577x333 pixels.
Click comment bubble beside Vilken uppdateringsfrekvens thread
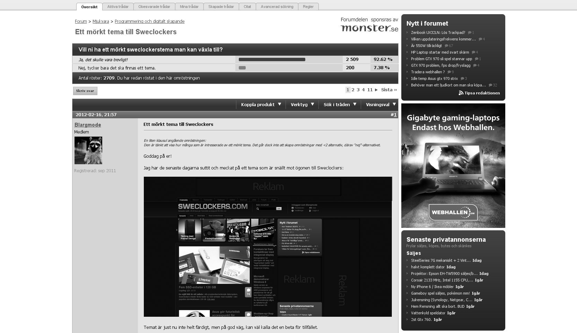tap(480, 39)
